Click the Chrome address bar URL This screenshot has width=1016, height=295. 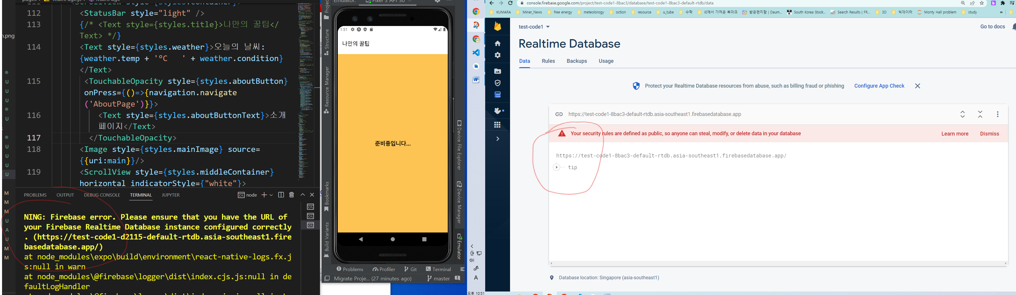(x=620, y=3)
